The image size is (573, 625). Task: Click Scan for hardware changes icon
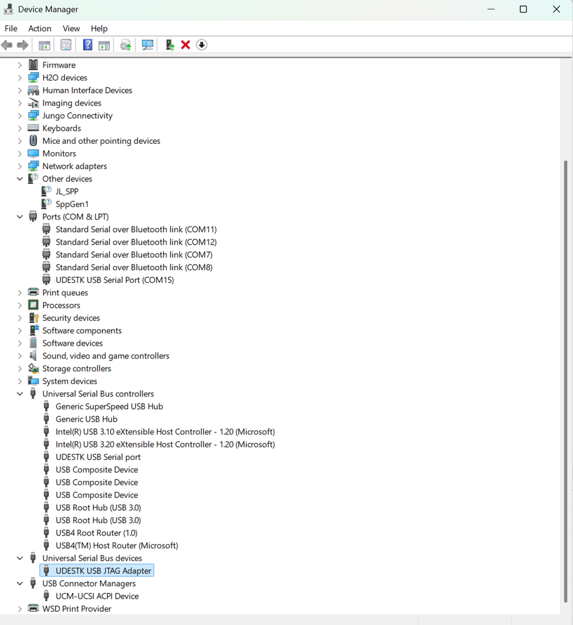[147, 44]
